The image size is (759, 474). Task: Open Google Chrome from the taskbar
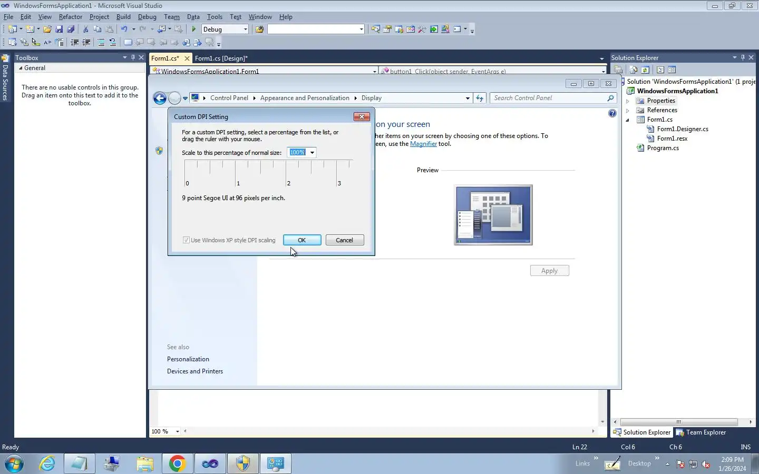(x=177, y=463)
